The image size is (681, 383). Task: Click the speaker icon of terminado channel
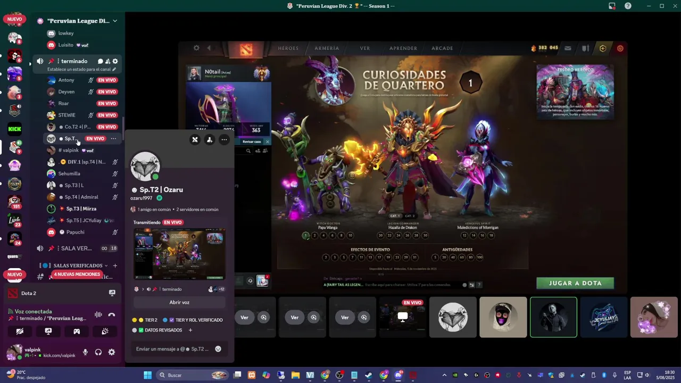point(40,61)
